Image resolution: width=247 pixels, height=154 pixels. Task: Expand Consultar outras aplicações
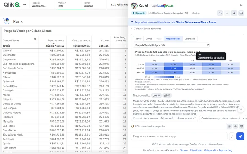click(x=146, y=29)
